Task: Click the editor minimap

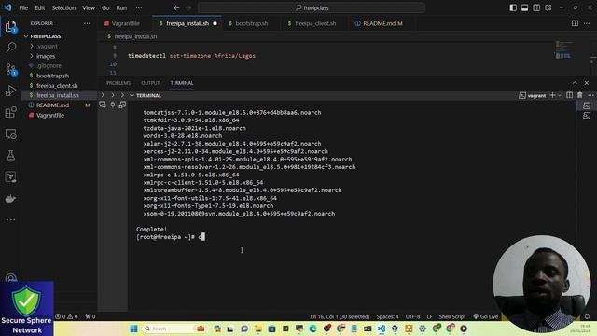Action: tap(563, 49)
